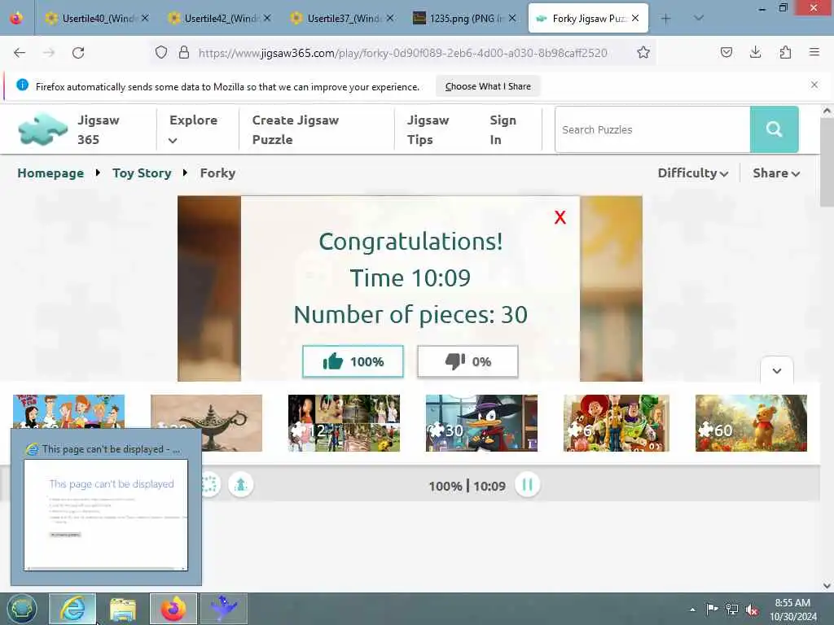The width and height of the screenshot is (834, 625).
Task: Open the Pocket save icon
Action: (x=726, y=52)
